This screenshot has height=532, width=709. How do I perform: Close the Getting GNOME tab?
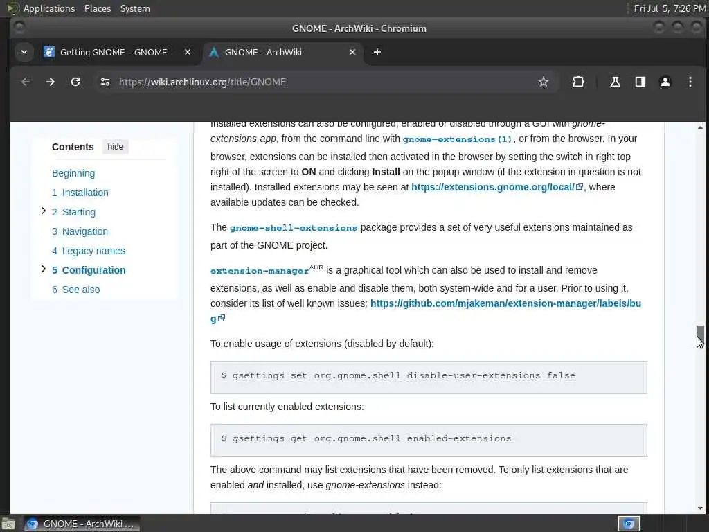click(188, 52)
